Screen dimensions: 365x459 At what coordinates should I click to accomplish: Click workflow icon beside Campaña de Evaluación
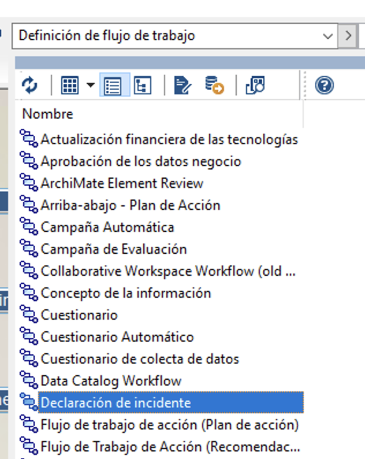(x=29, y=249)
